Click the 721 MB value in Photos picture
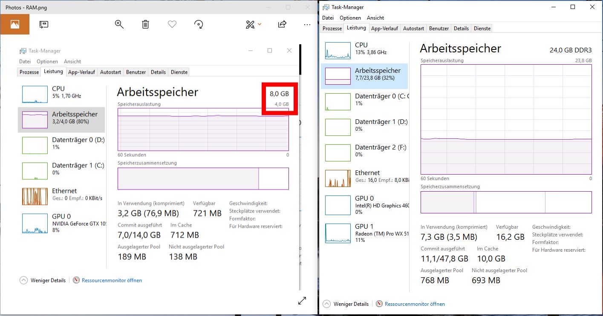Screen dimensions: 603x316 (207, 213)
